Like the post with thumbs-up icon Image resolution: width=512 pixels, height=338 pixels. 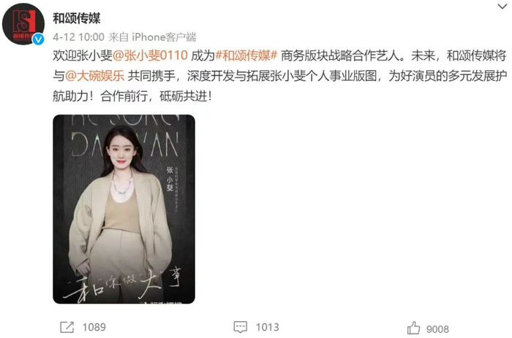tap(414, 328)
